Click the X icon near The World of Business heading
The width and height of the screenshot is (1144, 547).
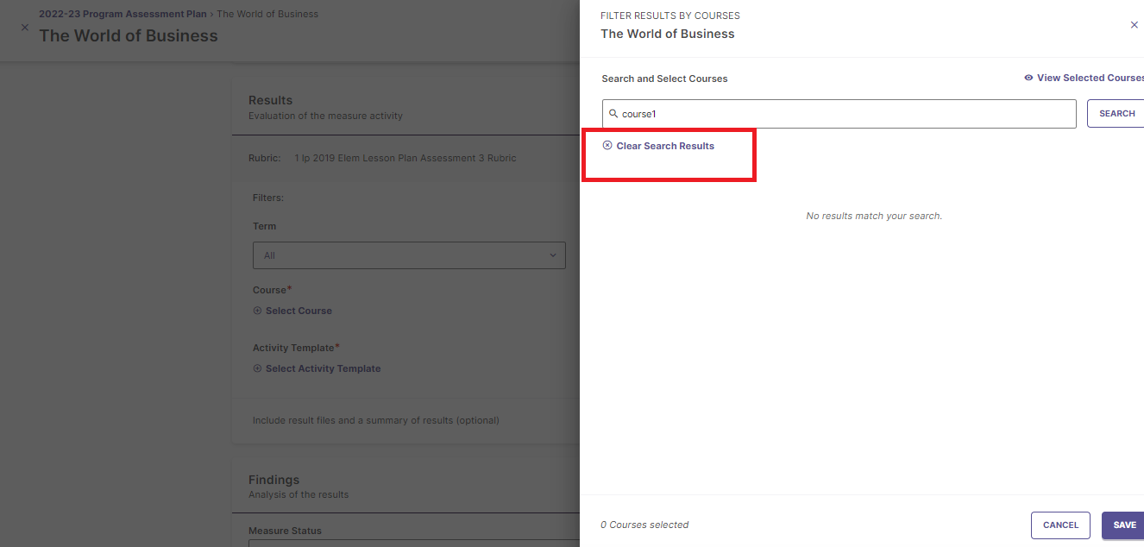25,27
